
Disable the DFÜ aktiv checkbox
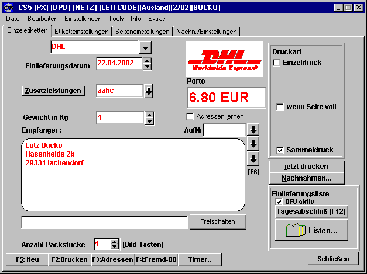[x=279, y=202]
